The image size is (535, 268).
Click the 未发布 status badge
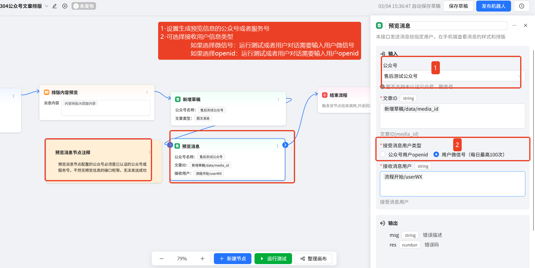click(84, 6)
